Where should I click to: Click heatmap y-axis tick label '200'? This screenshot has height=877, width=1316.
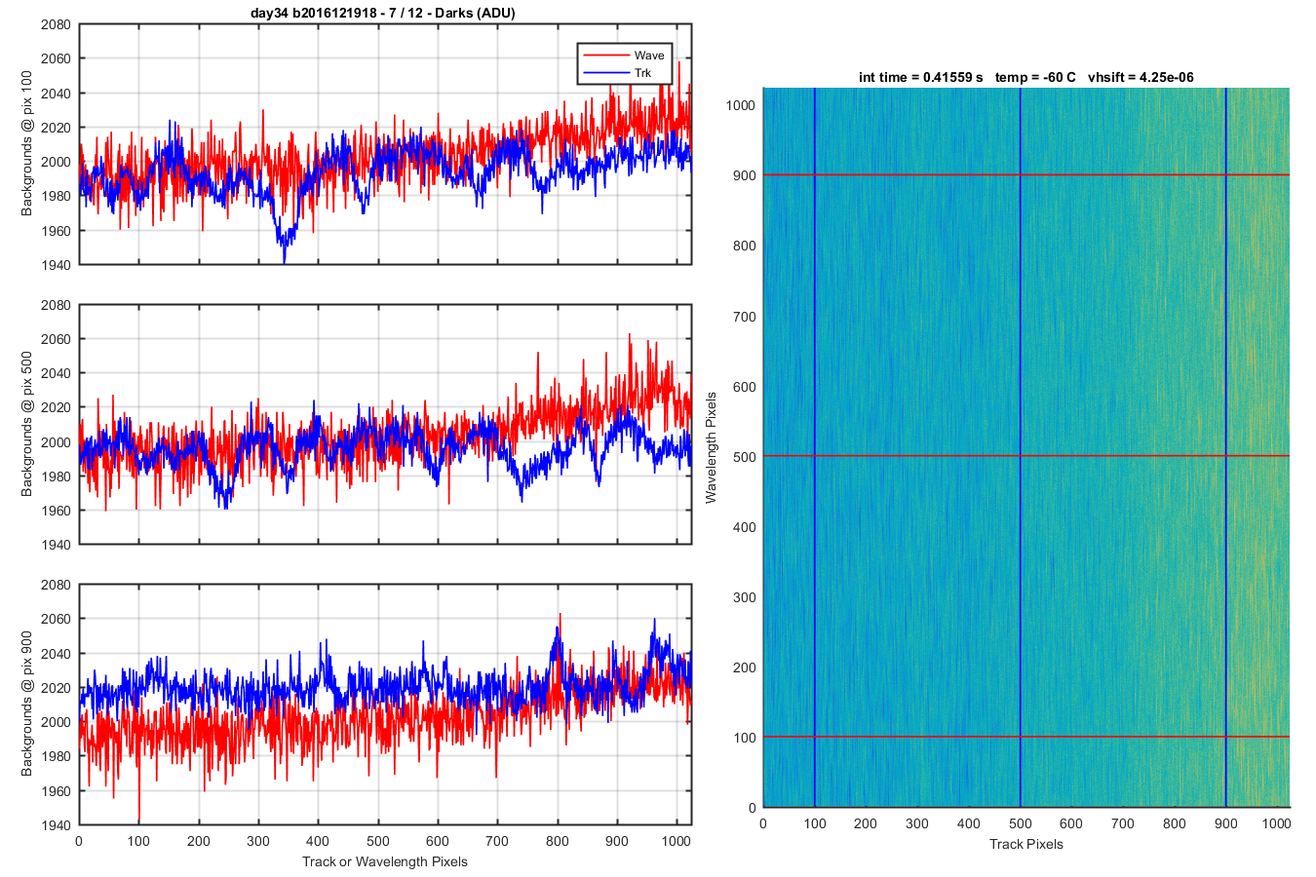(745, 667)
